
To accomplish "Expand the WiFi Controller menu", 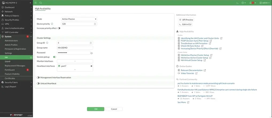I will pos(16,32).
